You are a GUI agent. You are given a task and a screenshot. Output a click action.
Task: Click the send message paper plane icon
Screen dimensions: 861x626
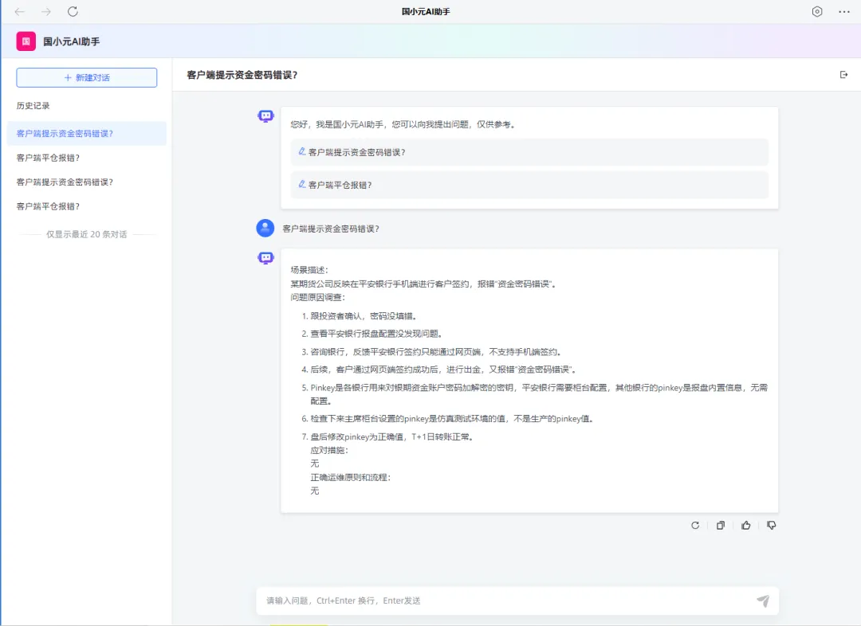click(x=763, y=601)
